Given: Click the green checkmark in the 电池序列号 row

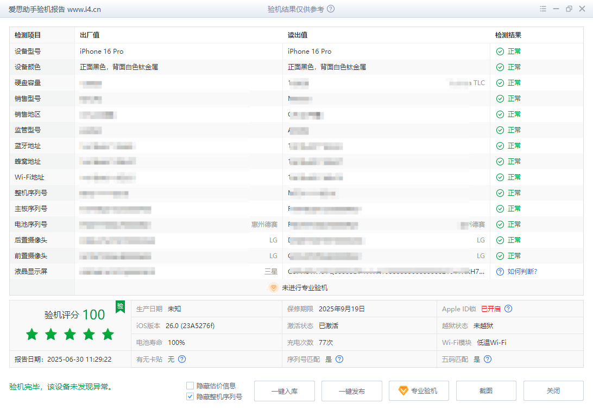Looking at the screenshot, I should (500, 224).
